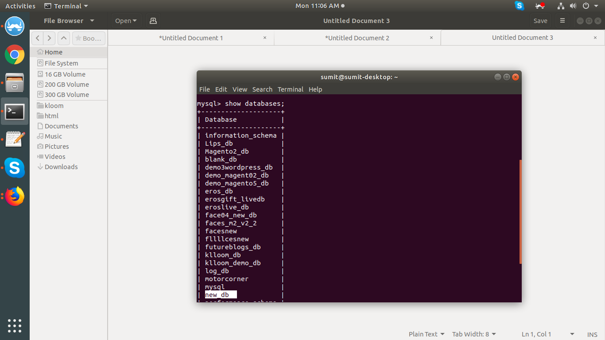Switch to the Untitled Document 2 tab
Image resolution: width=605 pixels, height=340 pixels.
click(357, 38)
